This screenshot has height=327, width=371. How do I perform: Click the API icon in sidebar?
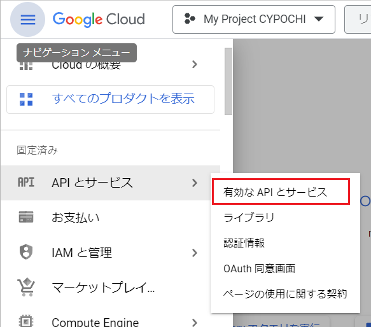(26, 183)
